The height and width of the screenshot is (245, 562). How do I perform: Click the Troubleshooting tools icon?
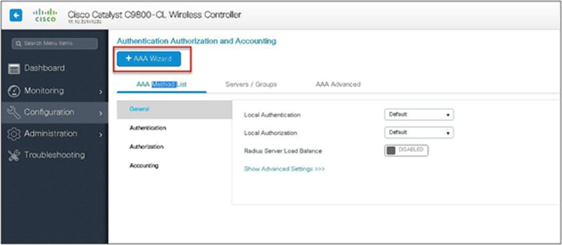point(14,156)
